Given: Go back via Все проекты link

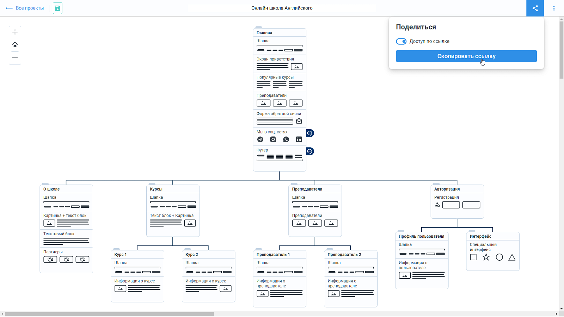Looking at the screenshot, I should [25, 8].
